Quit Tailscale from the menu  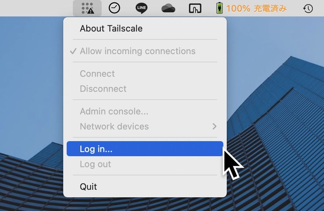pyautogui.click(x=145, y=187)
